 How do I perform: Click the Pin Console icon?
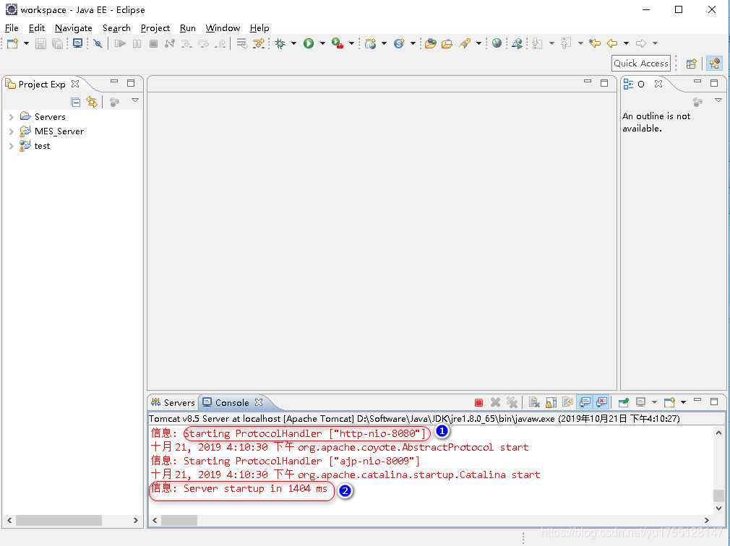tap(622, 403)
